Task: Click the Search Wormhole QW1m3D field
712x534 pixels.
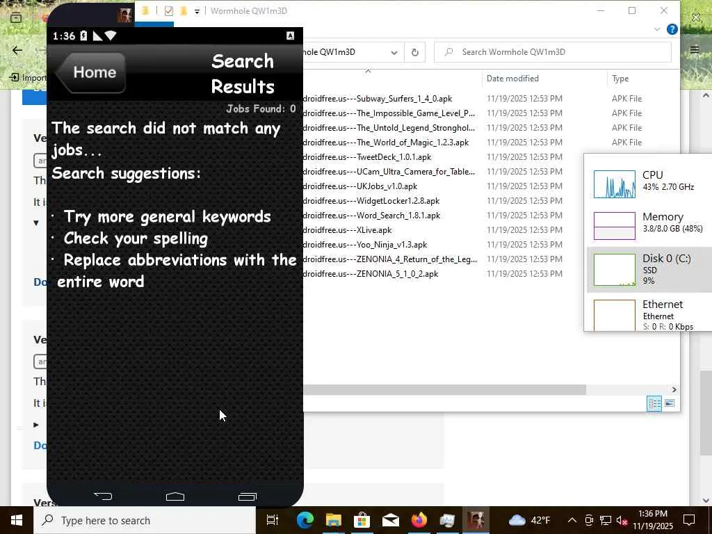Action: click(553, 52)
